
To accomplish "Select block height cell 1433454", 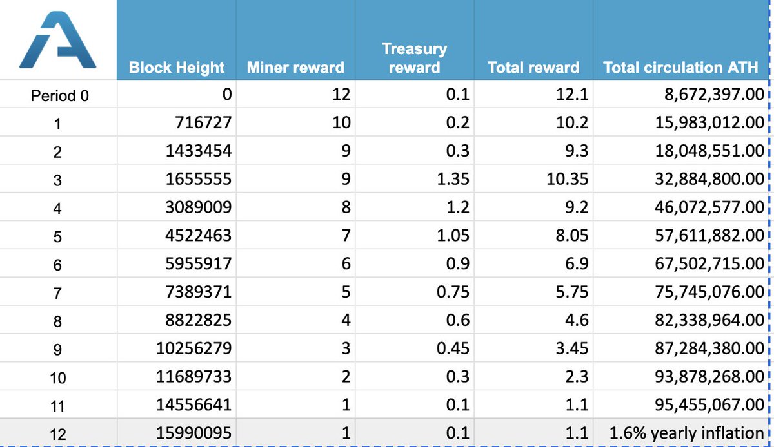I will click(x=177, y=151).
